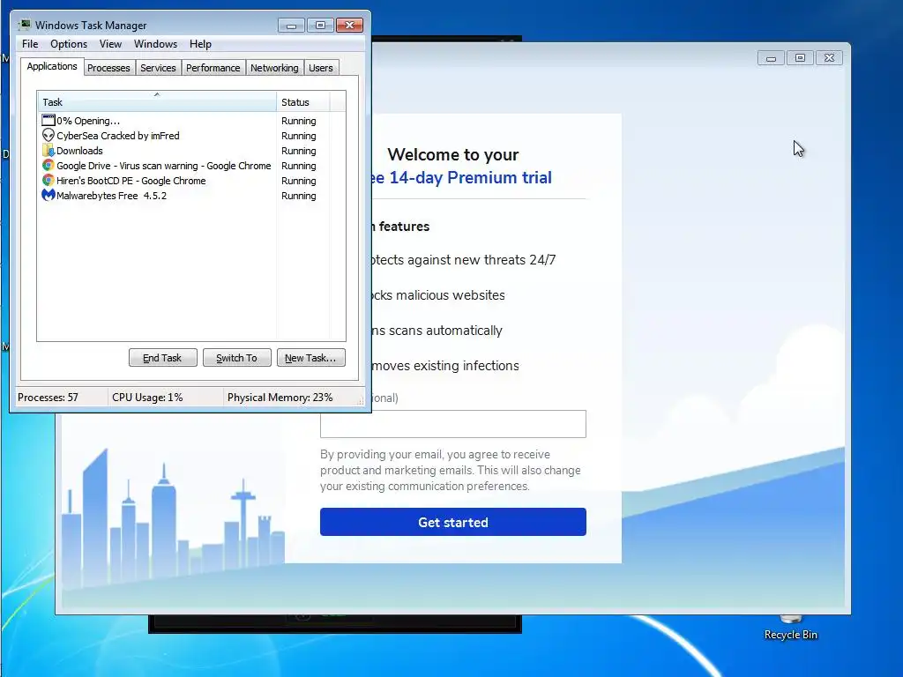Sort the list by Task column header
Screen dimensions: 903x677
pos(157,102)
